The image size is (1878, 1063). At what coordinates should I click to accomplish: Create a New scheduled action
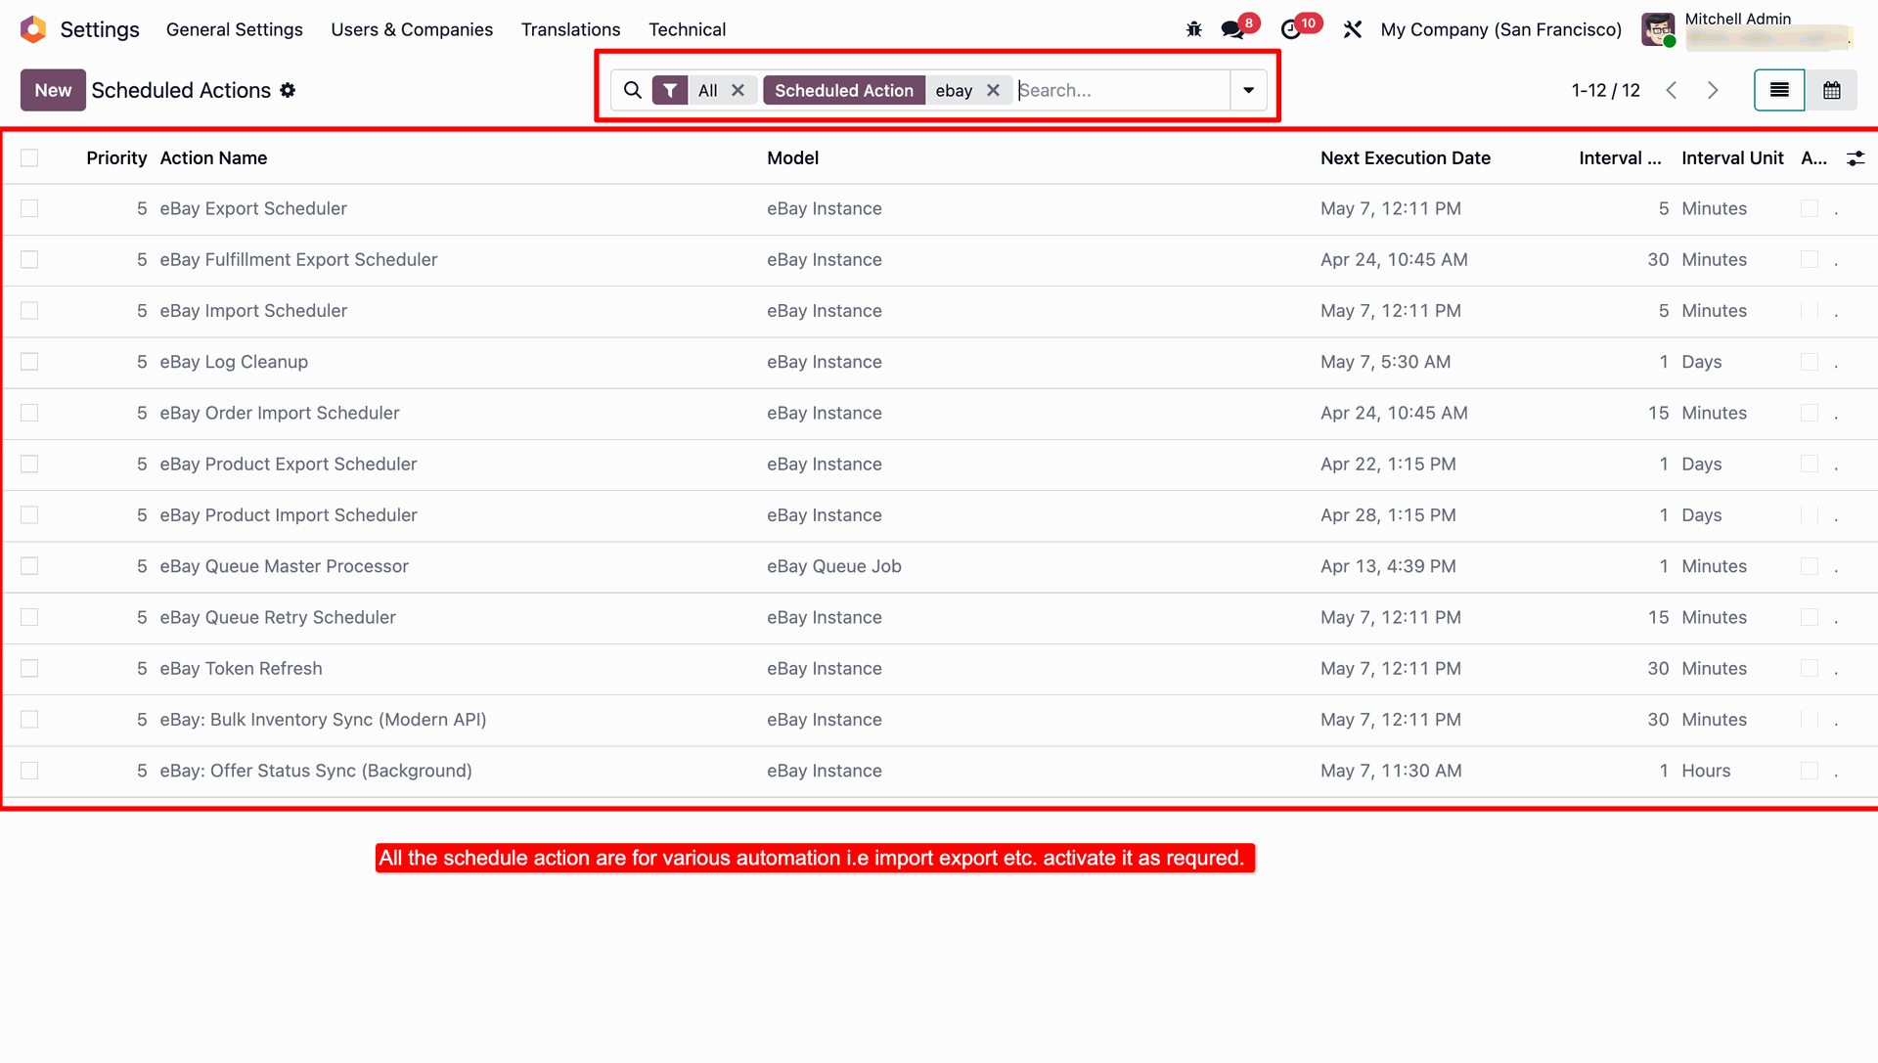(53, 90)
